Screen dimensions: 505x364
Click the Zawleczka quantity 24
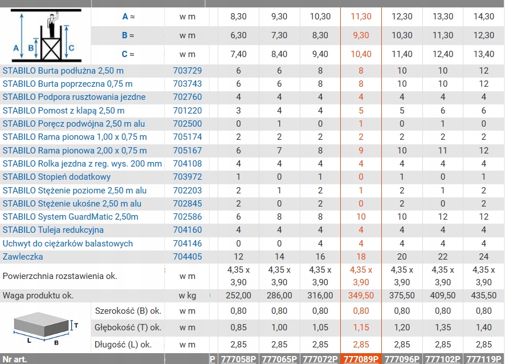(x=484, y=257)
